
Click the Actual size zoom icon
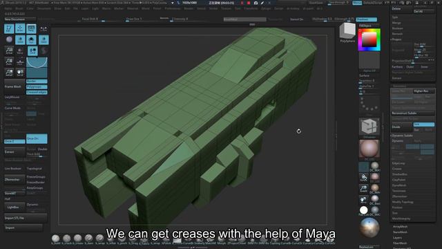coord(9,50)
